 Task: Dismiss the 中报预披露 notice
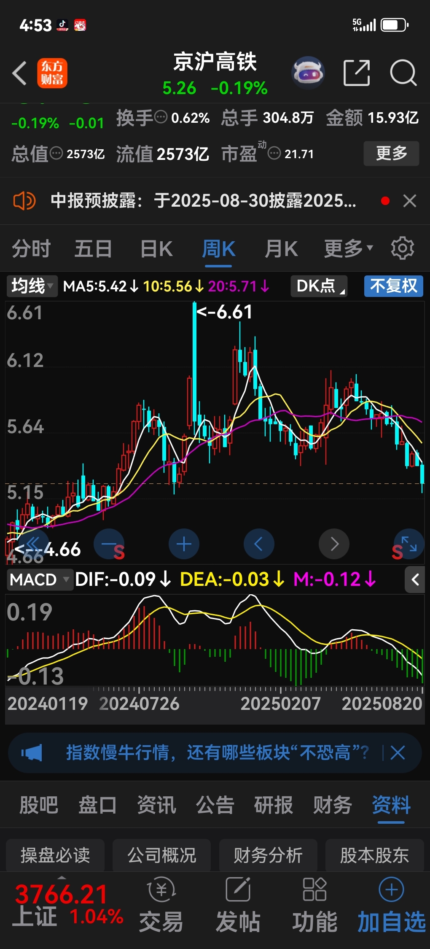pos(410,201)
